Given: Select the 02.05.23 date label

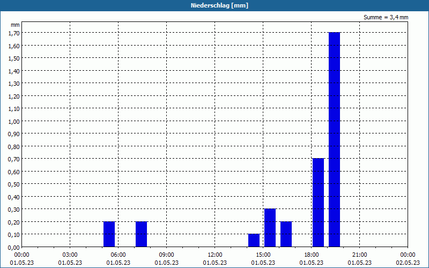Looking at the screenshot, I should coord(408,263).
